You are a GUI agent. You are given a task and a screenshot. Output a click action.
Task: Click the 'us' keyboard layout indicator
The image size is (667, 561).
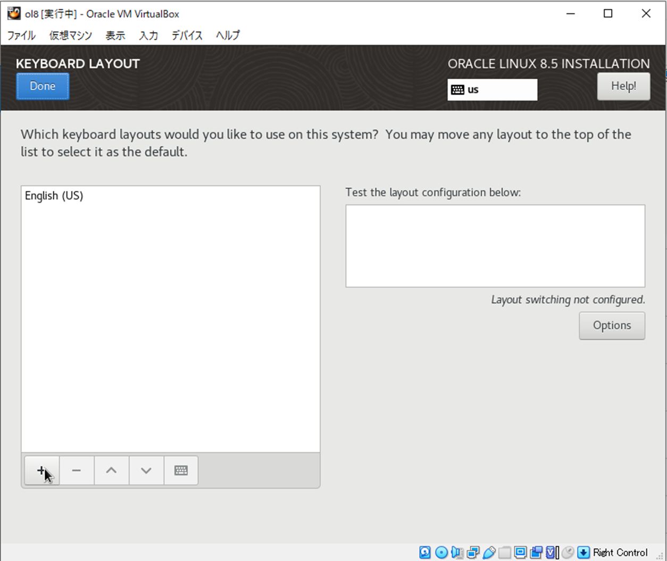click(x=492, y=89)
